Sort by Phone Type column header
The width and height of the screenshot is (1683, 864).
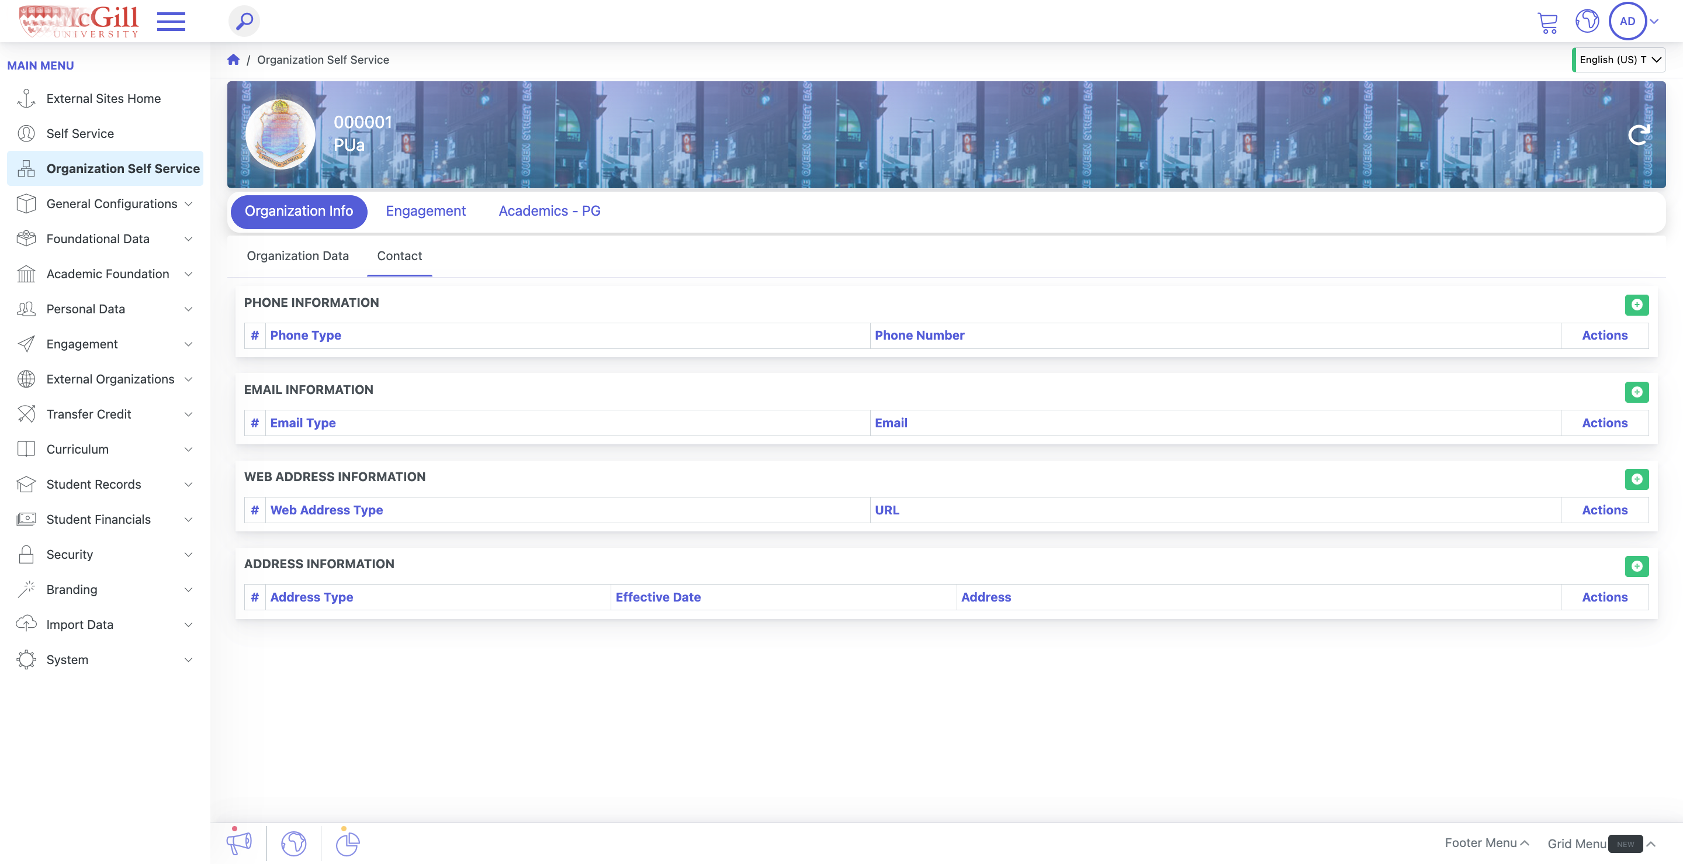tap(305, 336)
